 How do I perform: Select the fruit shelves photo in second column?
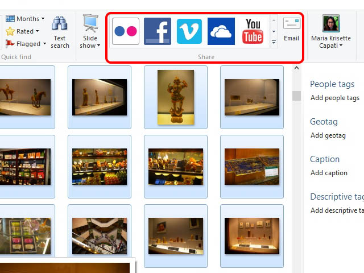click(x=100, y=167)
